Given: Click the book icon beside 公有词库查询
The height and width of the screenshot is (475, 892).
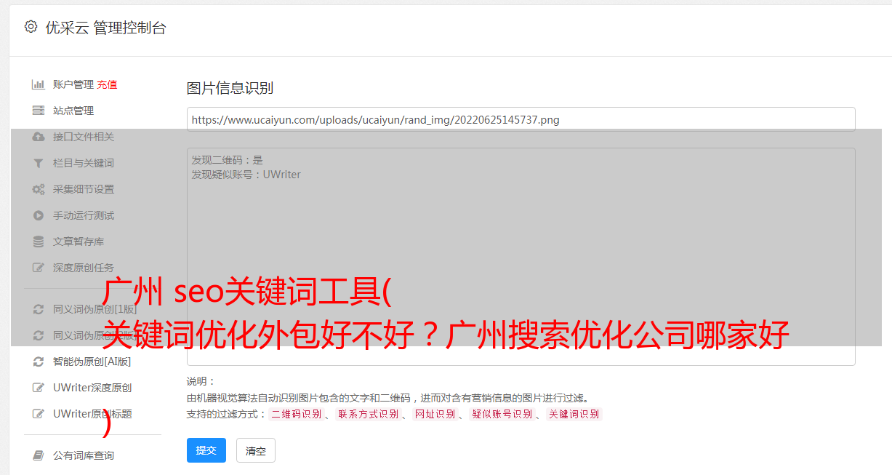Looking at the screenshot, I should pos(39,455).
